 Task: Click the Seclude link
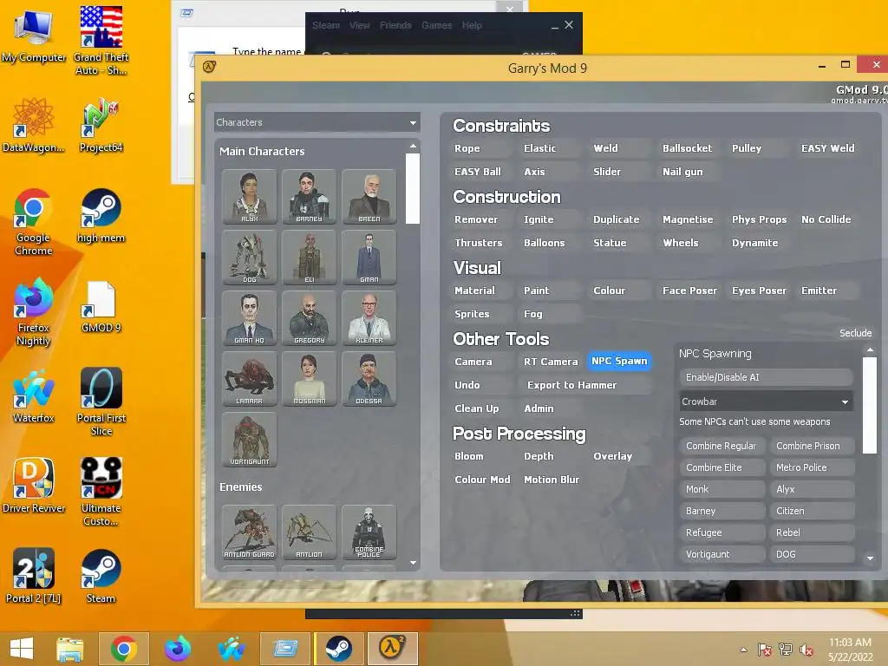tap(855, 333)
